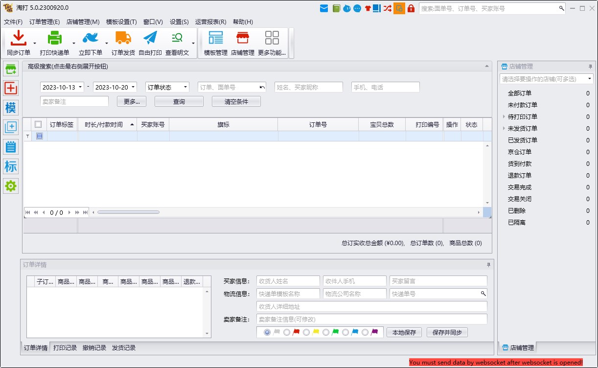This screenshot has width=598, height=368.
Task: Click the 更多... button
Action: click(132, 101)
